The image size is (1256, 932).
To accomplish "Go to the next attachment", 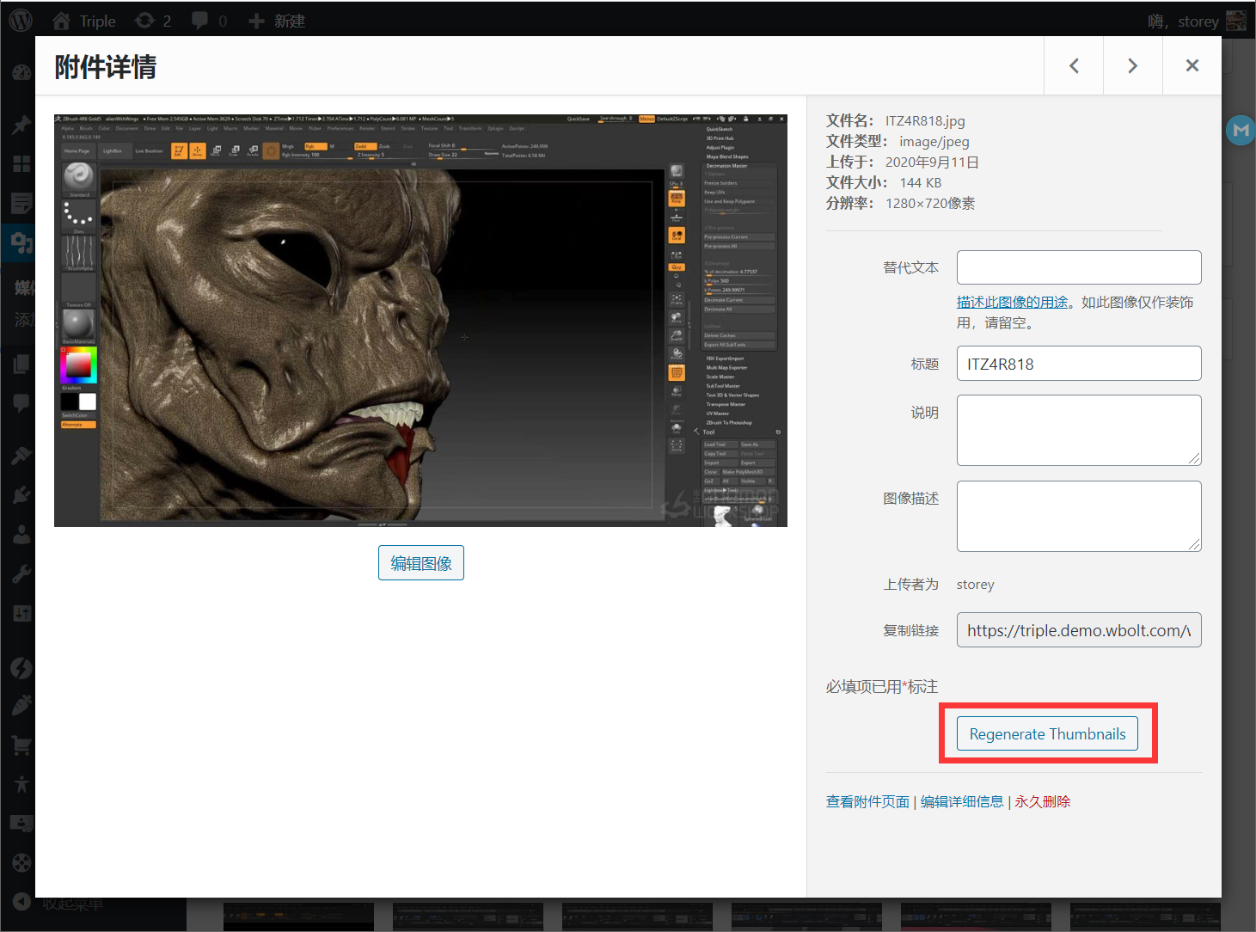I will tap(1132, 66).
